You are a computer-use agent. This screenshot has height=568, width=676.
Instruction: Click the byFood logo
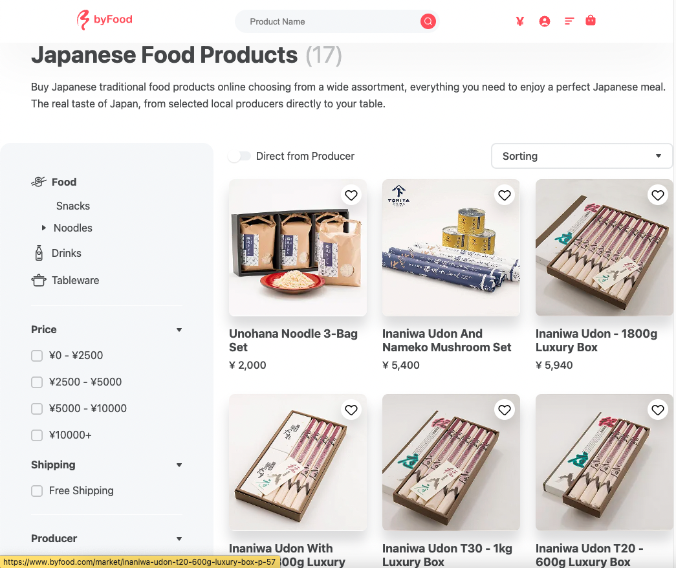[x=105, y=20]
